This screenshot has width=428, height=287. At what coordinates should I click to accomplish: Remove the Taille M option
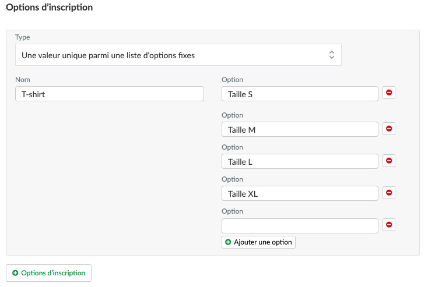coord(389,129)
